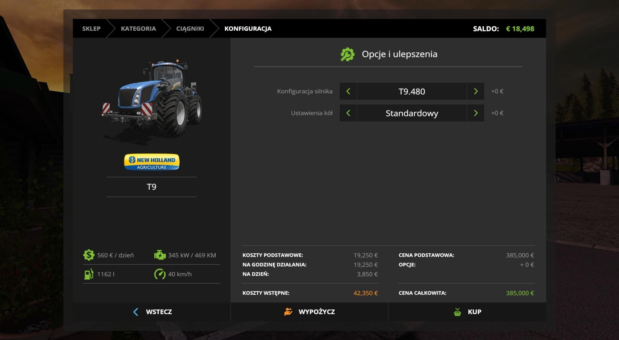Click the green shopping basket icon
Viewport: 619px width, 340px height.
coord(457,312)
